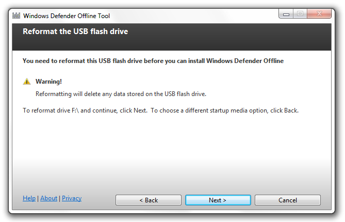Viewport: 345px width, 222px height.
Task: Cancel the Windows Defender Offline wizard
Action: point(288,200)
